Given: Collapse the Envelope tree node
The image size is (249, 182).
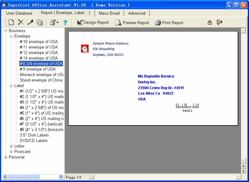Looking at the screenshot, I should (11, 36).
